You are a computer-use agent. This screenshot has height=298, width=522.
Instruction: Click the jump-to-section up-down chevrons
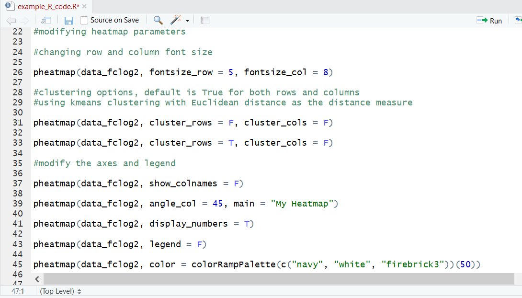click(x=79, y=291)
